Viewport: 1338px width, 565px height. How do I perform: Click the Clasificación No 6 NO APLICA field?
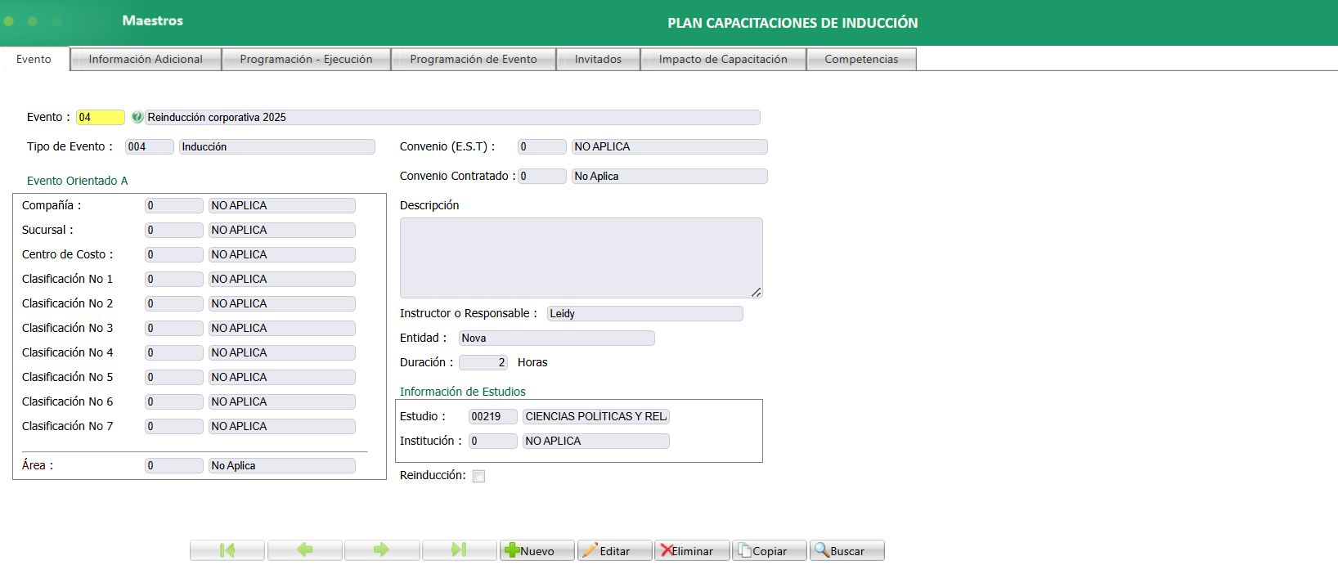(x=282, y=401)
